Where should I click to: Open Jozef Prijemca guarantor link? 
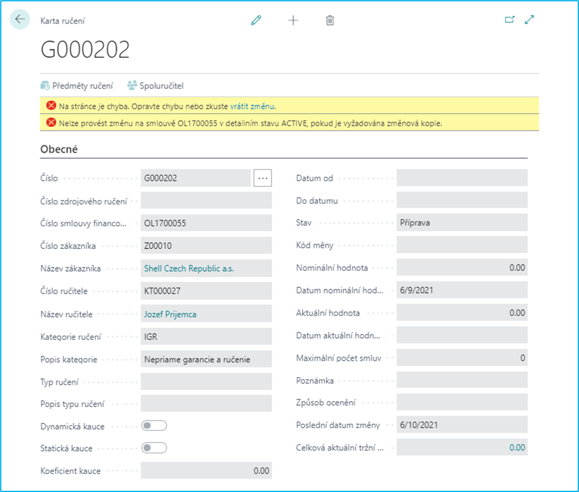coord(170,314)
